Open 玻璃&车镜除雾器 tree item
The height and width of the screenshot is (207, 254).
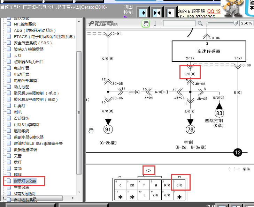point(29,49)
